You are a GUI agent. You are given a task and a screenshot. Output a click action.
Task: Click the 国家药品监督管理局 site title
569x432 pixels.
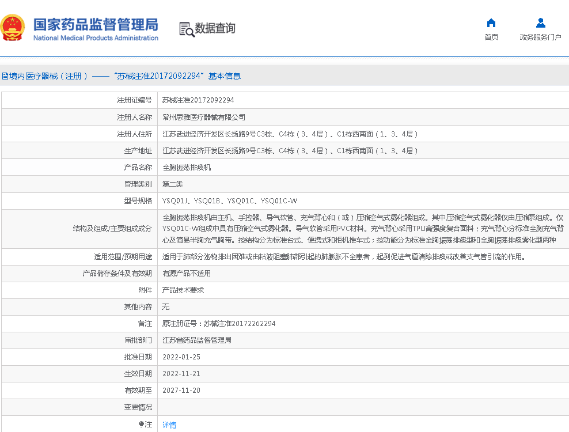(x=96, y=24)
